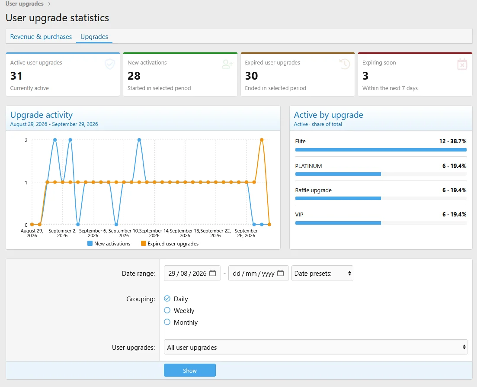Click the VIP progress bar
Viewport: 477px width, 387px height.
381,223
